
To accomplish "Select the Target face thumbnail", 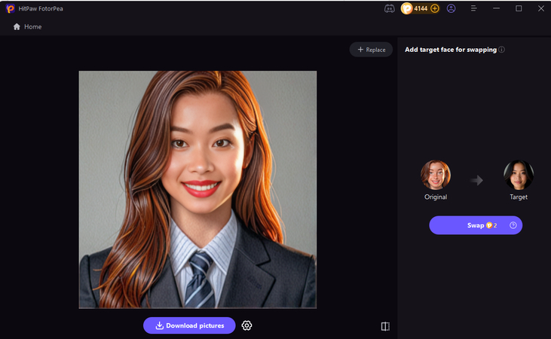I will [x=519, y=175].
